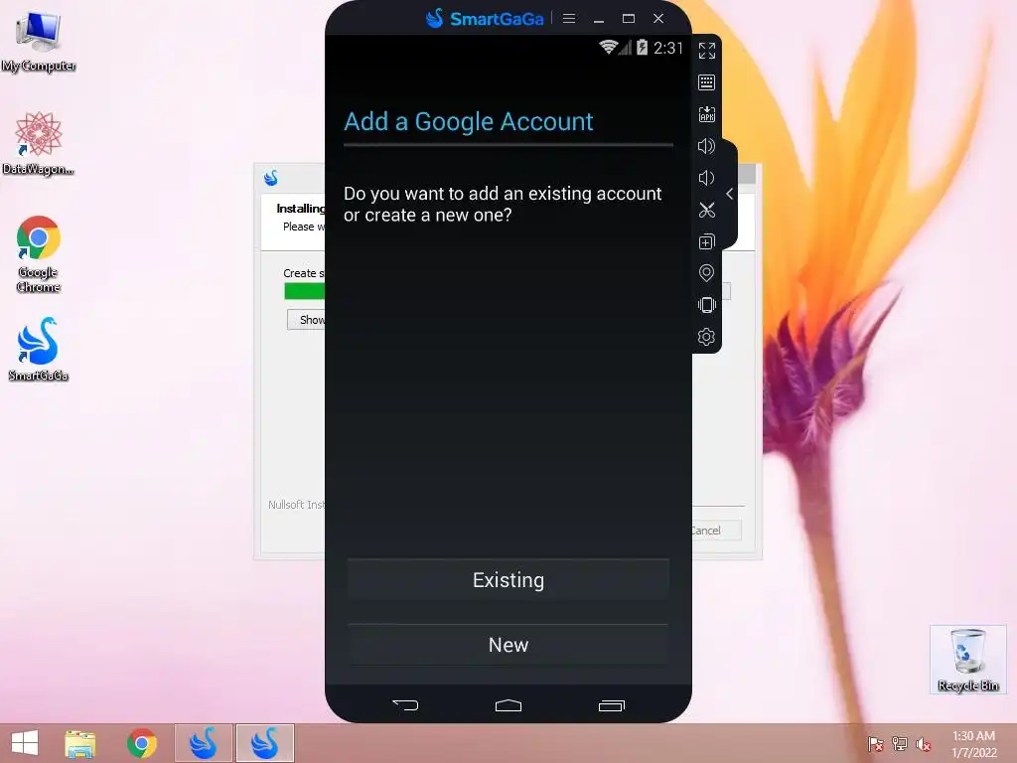This screenshot has width=1017, height=763.
Task: Click the battery icon in Android status bar
Action: [x=642, y=48]
